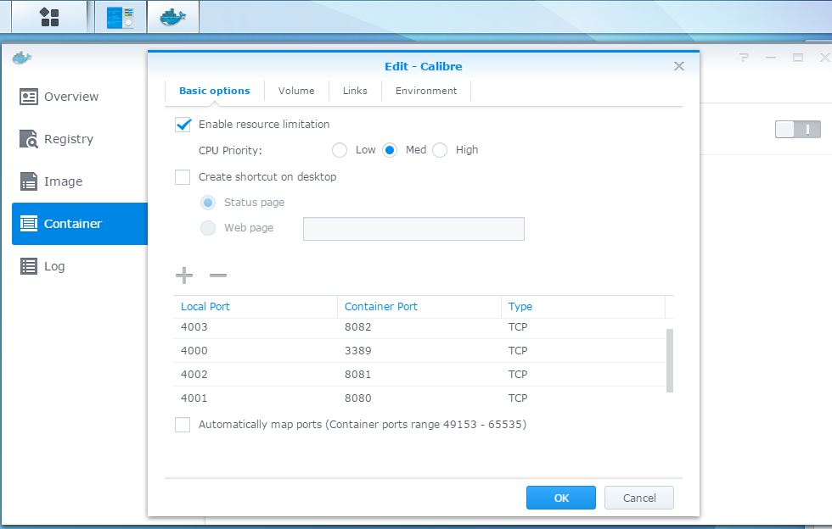
Task: Set CPU Priority to High
Action: [440, 150]
